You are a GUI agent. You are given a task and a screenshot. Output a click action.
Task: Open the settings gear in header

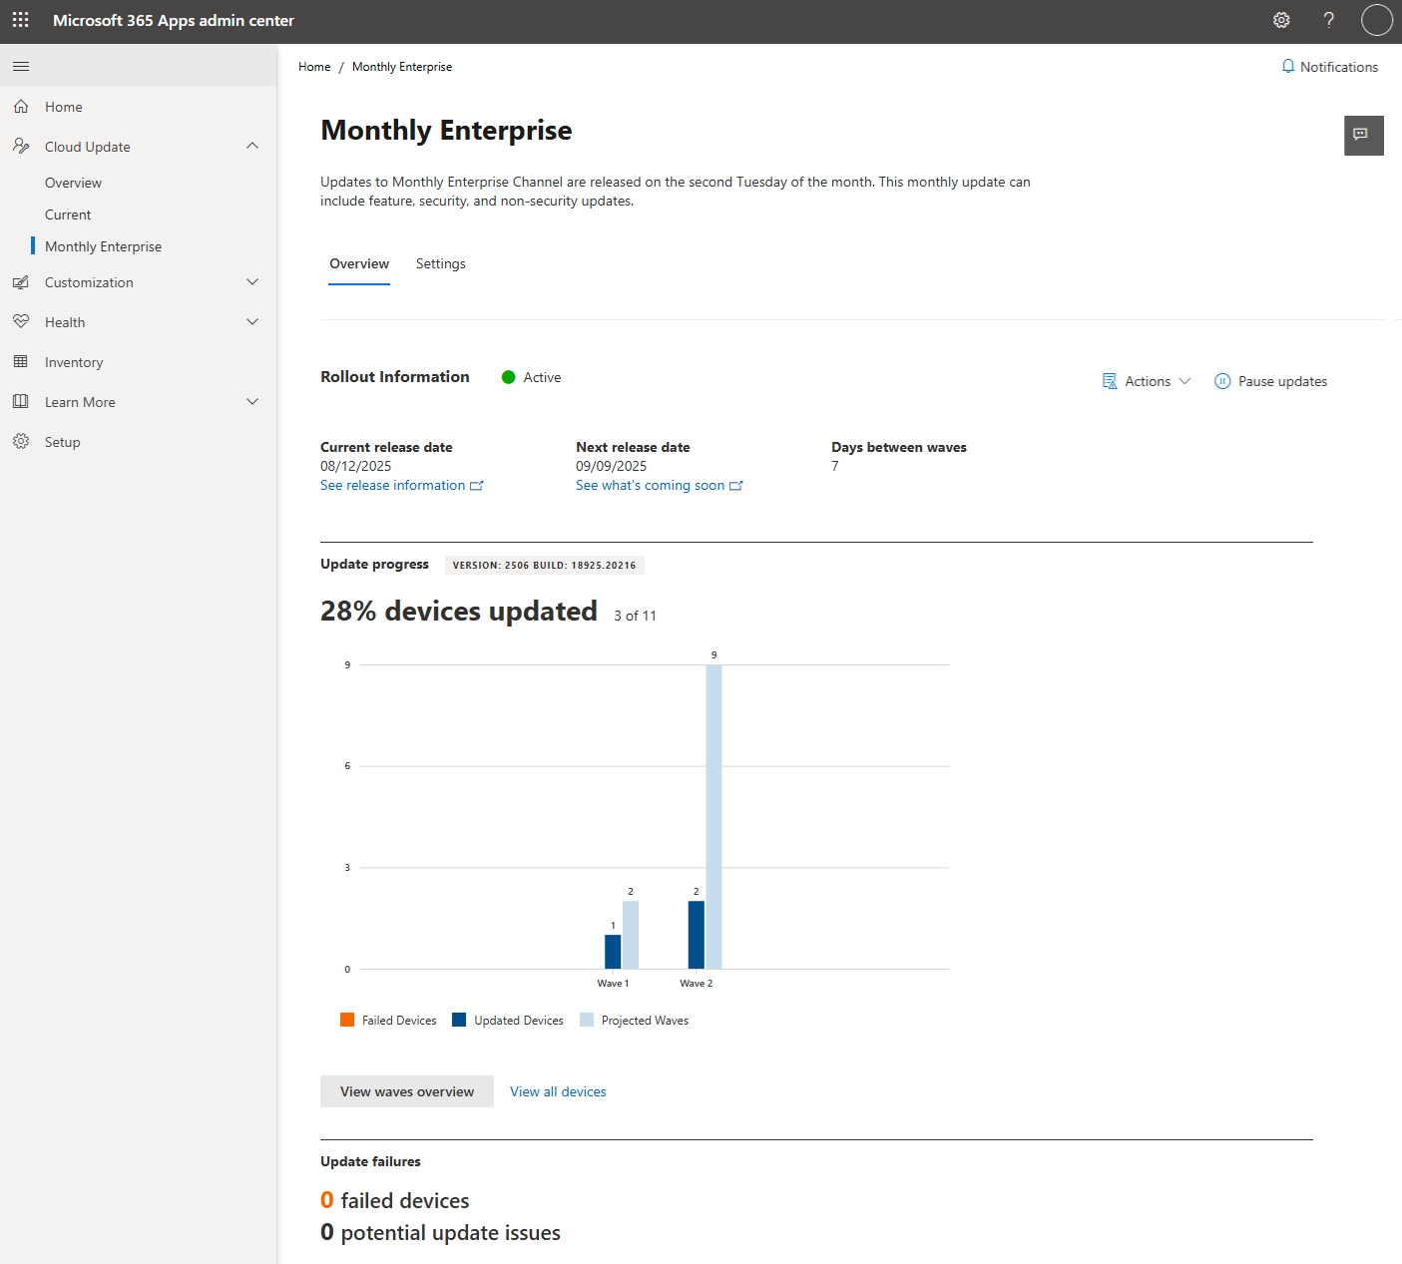[x=1281, y=20]
